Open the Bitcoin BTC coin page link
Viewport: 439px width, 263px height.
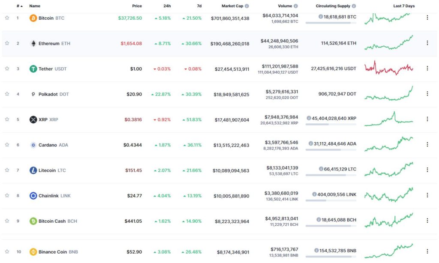pyautogui.click(x=51, y=18)
